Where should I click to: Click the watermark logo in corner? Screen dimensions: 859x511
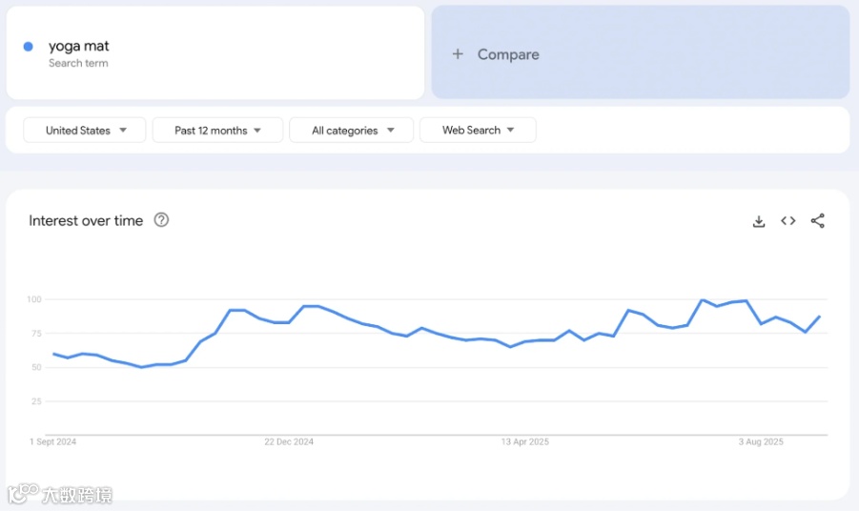59,495
